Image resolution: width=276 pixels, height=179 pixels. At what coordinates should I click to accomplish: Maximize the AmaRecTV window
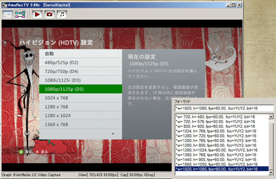234,5
